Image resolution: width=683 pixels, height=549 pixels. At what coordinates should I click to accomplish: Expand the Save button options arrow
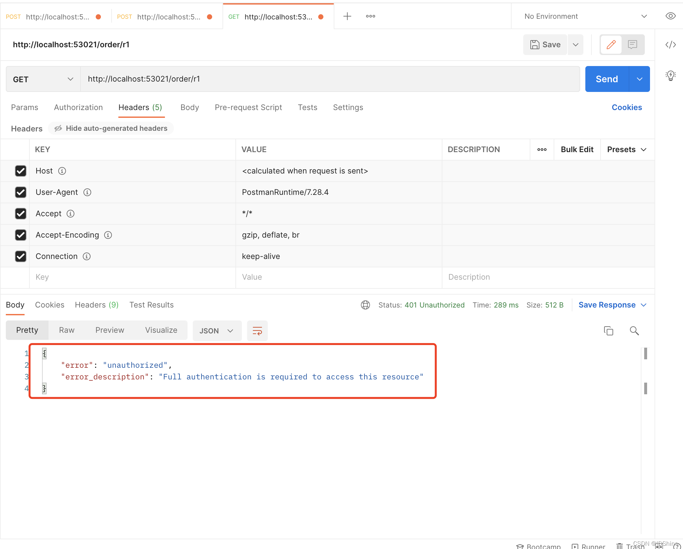(x=576, y=44)
